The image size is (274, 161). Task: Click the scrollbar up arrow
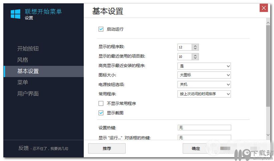click(268, 23)
